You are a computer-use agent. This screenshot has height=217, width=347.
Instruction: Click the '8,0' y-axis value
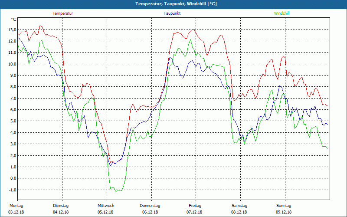click(13, 87)
